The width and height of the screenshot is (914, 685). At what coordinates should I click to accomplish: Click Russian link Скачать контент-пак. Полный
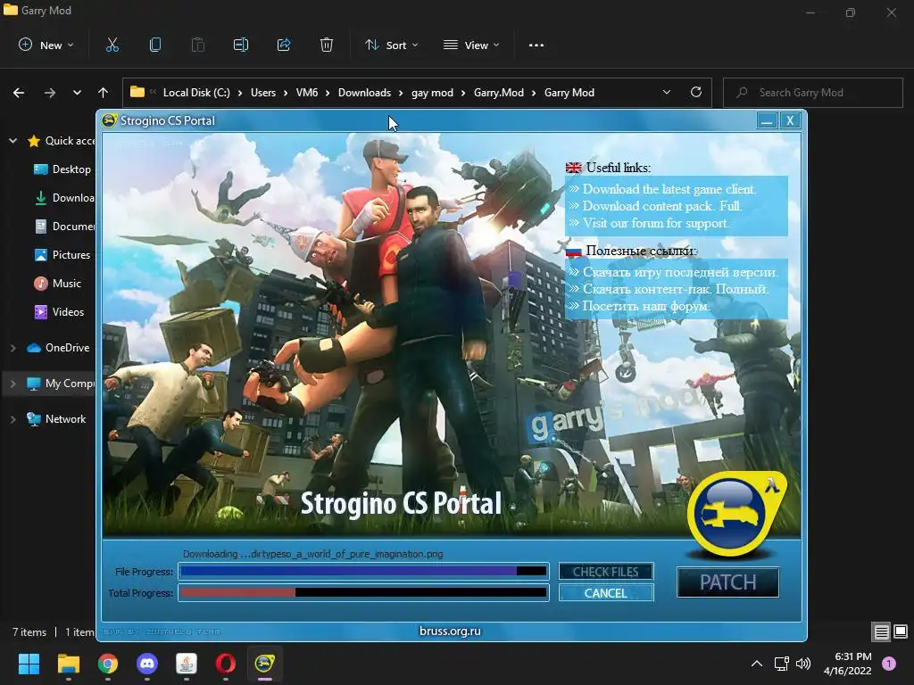[677, 289]
